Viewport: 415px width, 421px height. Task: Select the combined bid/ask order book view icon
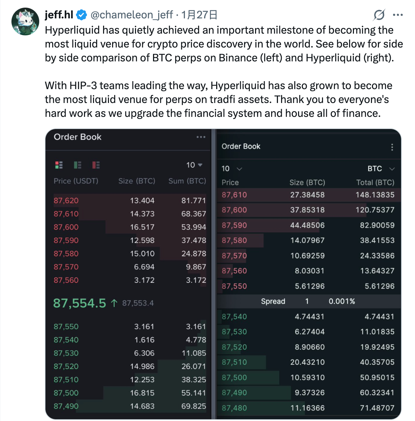pyautogui.click(x=59, y=165)
